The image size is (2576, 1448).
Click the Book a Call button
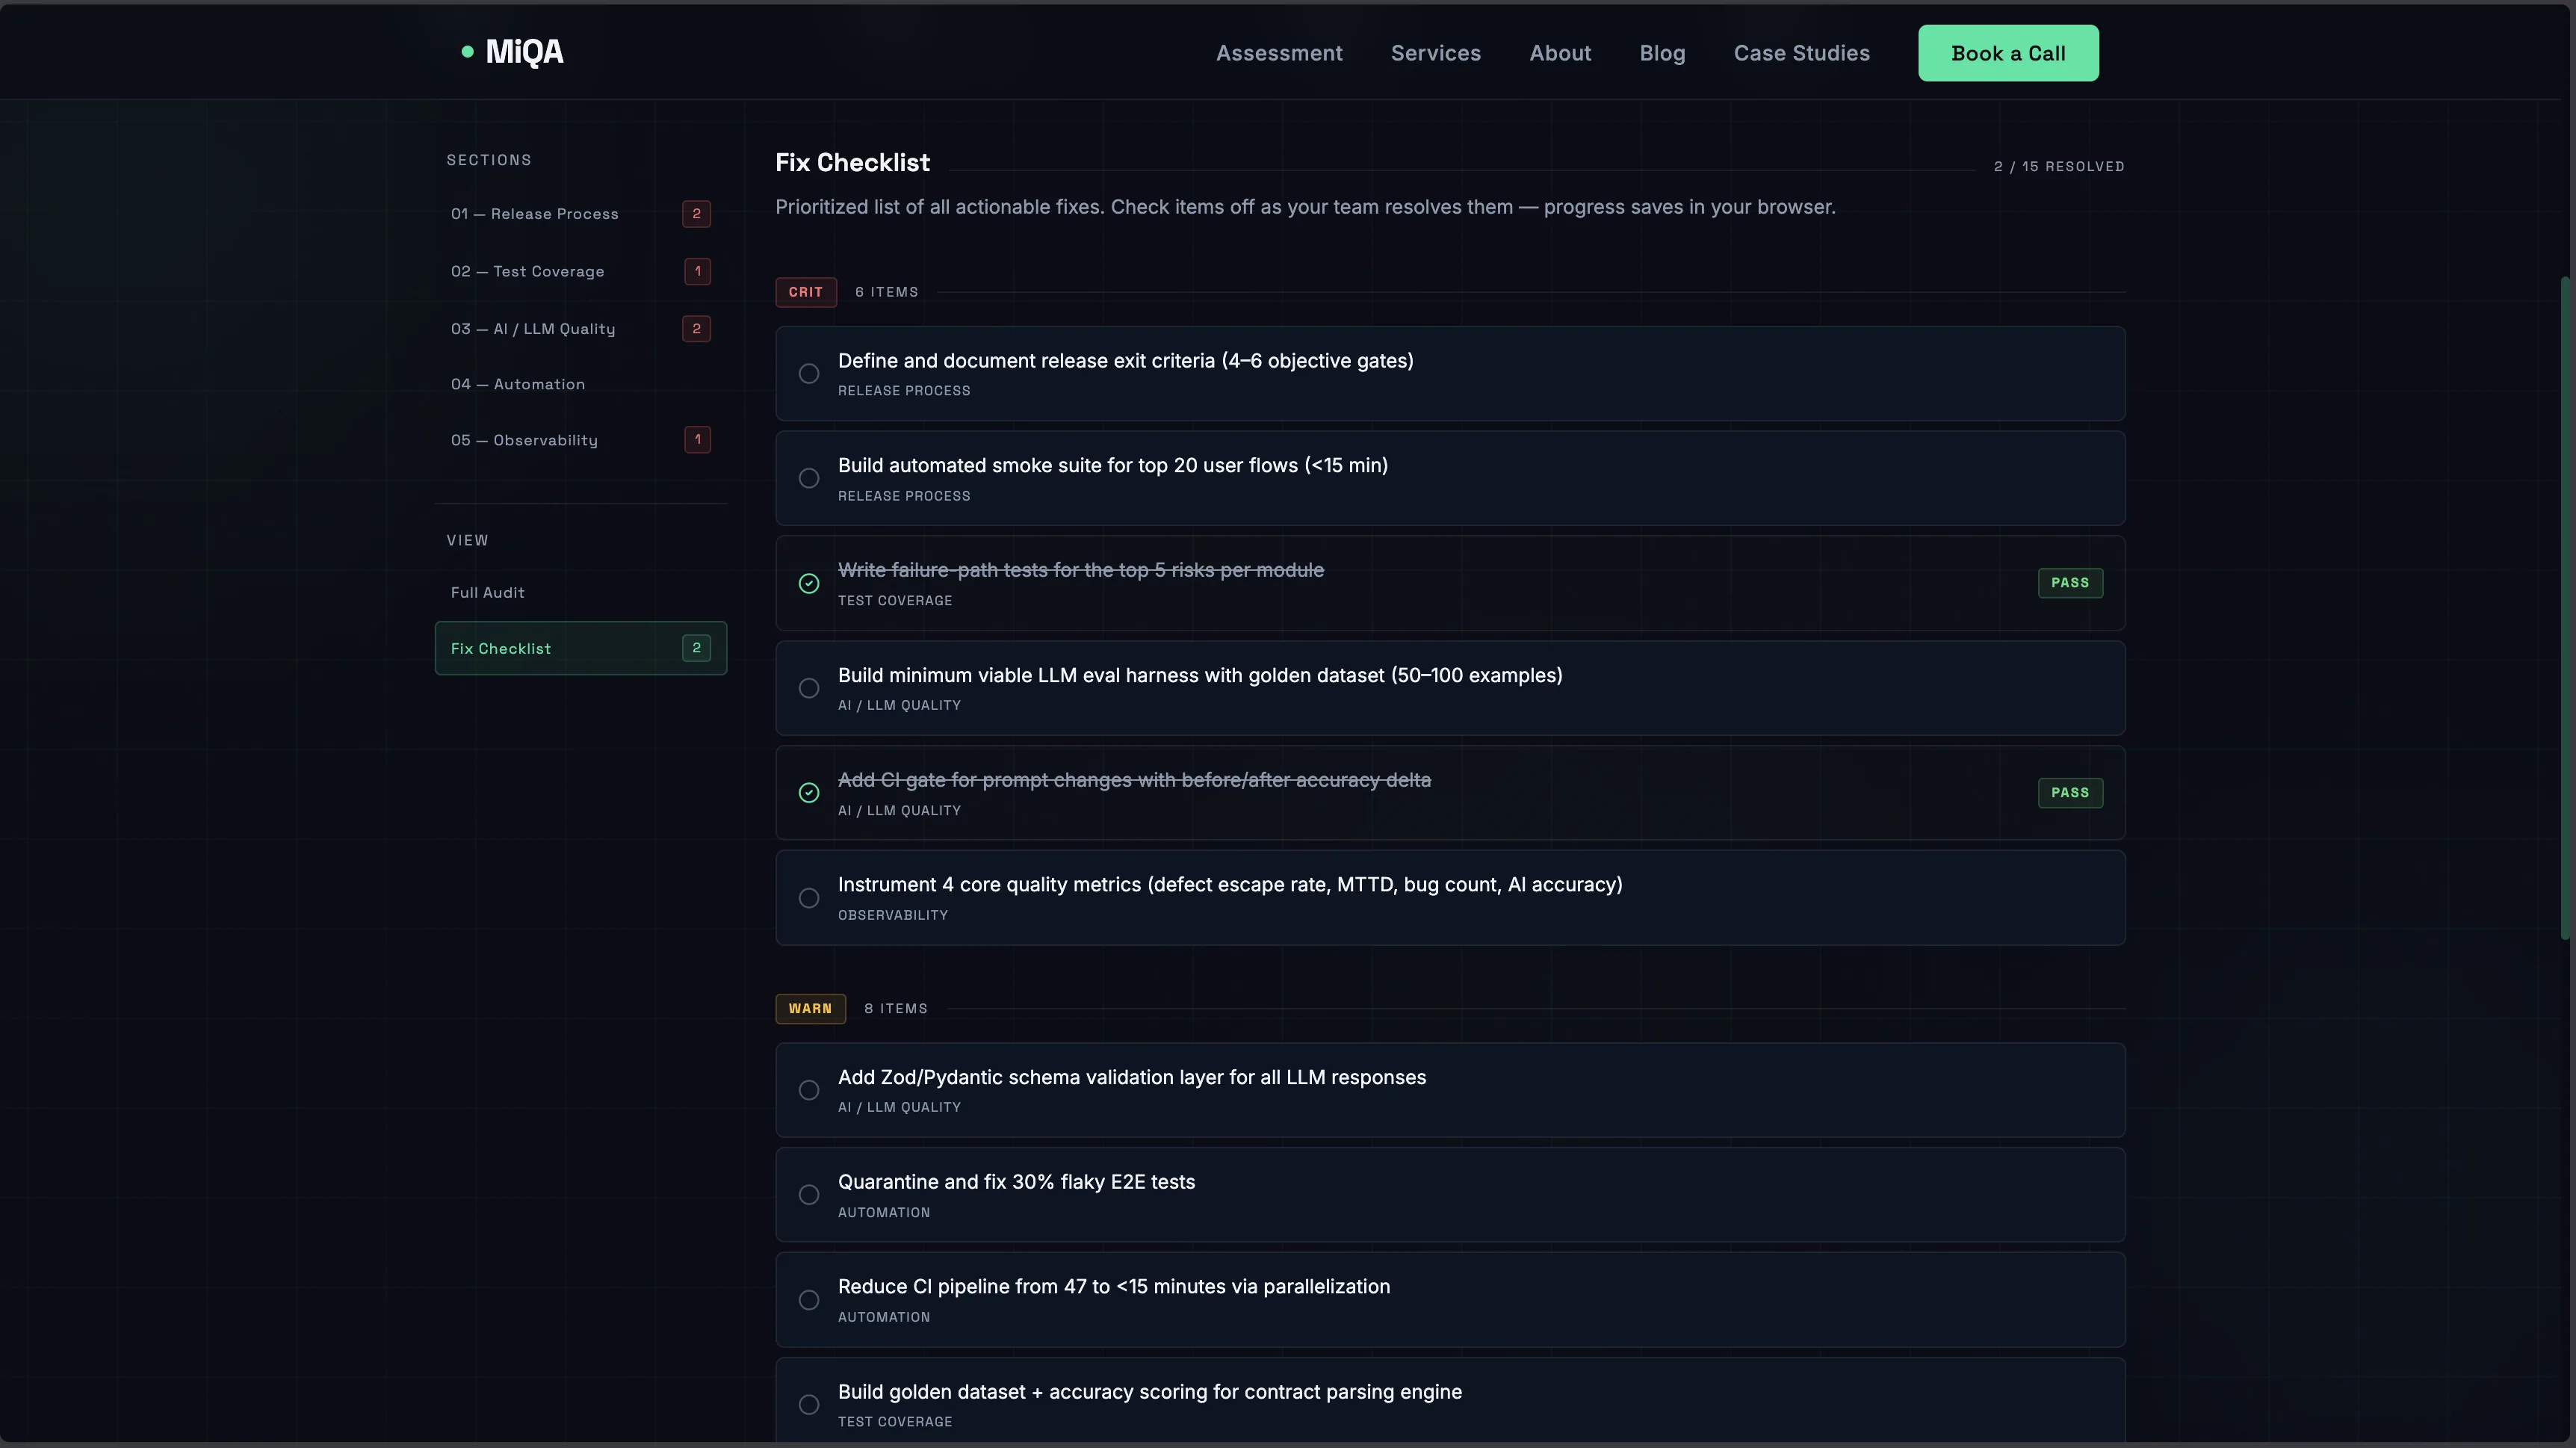point(2008,53)
